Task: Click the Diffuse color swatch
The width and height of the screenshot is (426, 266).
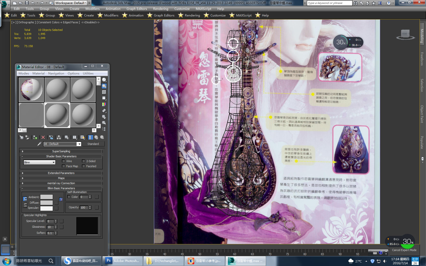Action: pyautogui.click(x=46, y=203)
